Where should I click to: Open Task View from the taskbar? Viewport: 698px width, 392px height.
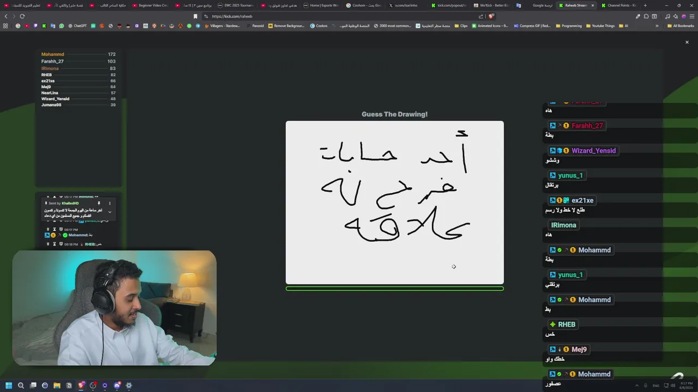pos(33,385)
